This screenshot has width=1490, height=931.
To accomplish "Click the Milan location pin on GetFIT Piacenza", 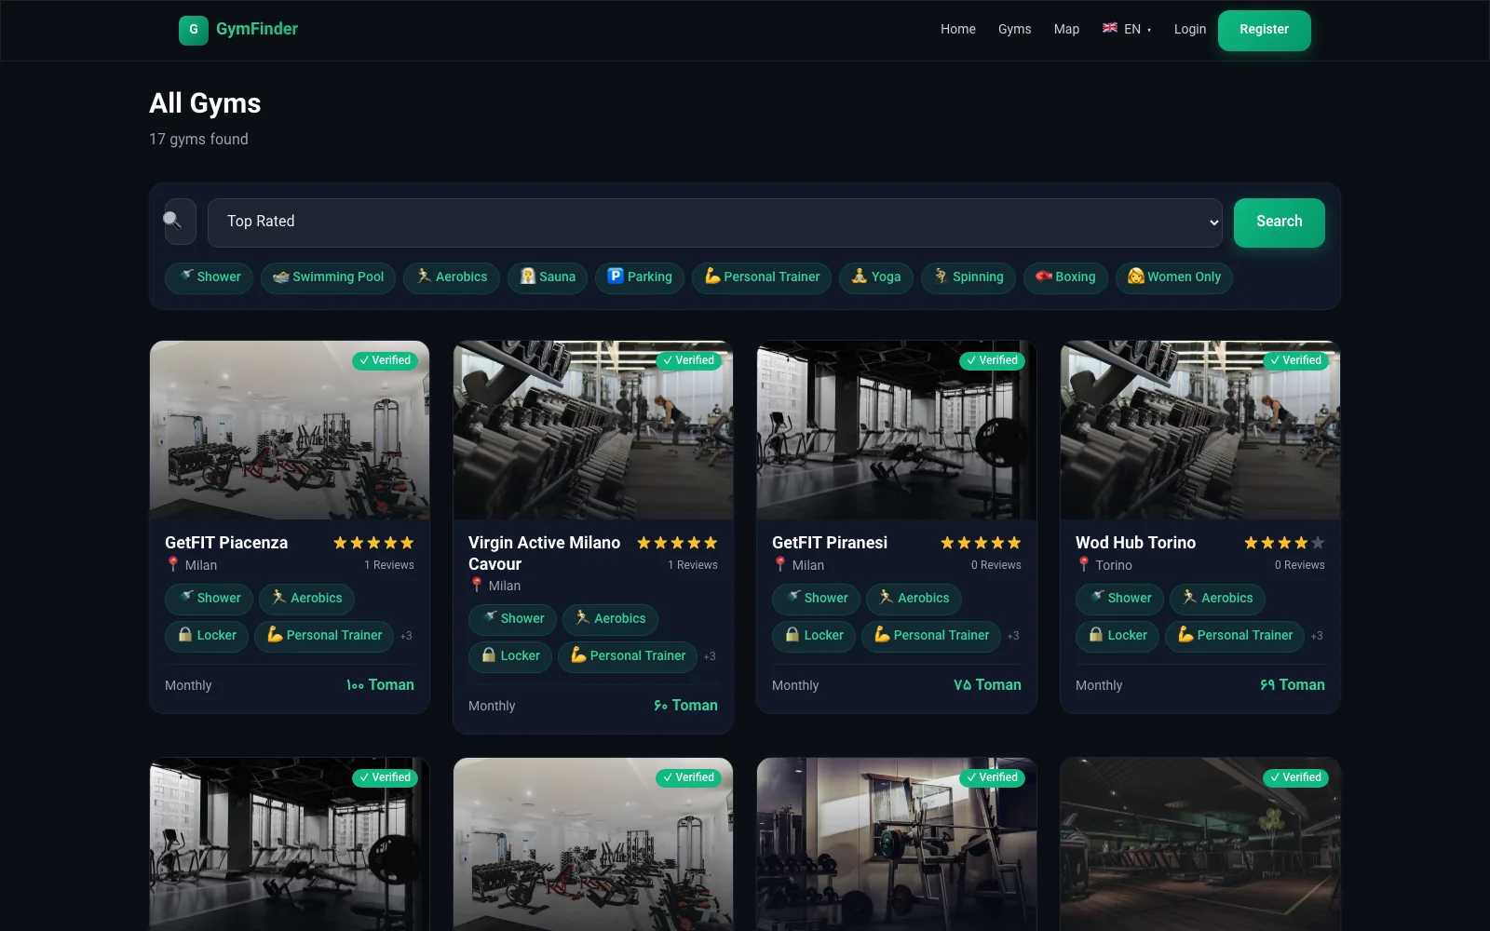I will pos(172,564).
